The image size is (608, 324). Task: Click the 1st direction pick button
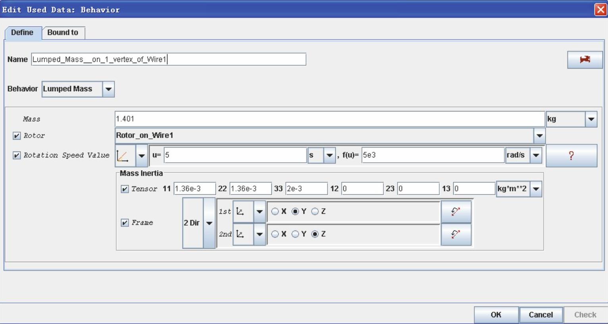456,211
